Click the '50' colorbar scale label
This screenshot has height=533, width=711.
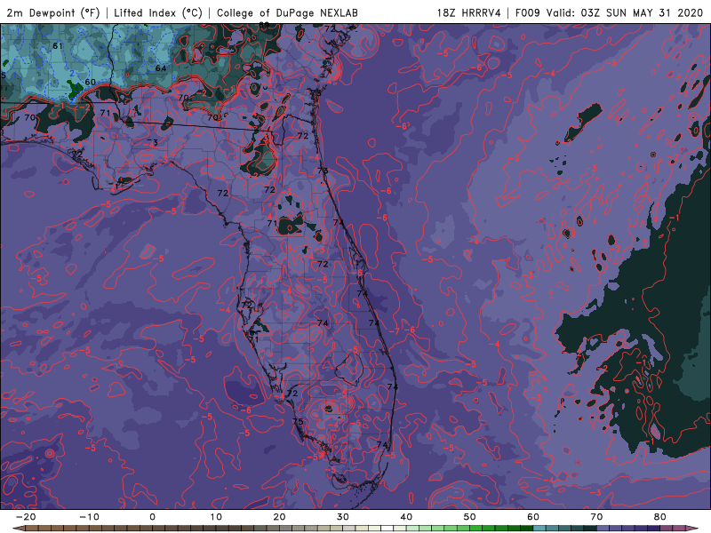[470, 517]
